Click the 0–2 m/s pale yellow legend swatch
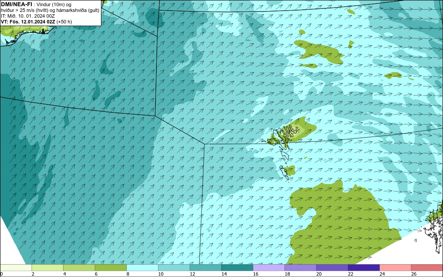Image resolution: width=443 pixels, height=277 pixels. 16,268
